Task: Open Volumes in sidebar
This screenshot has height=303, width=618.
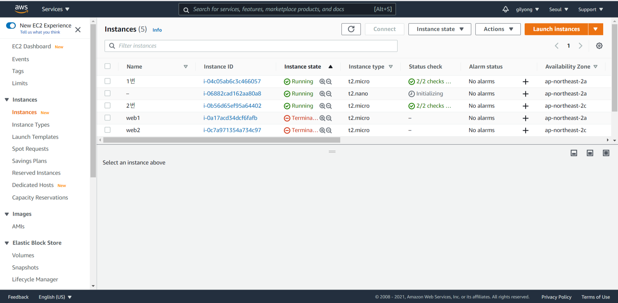Action: pyautogui.click(x=23, y=255)
